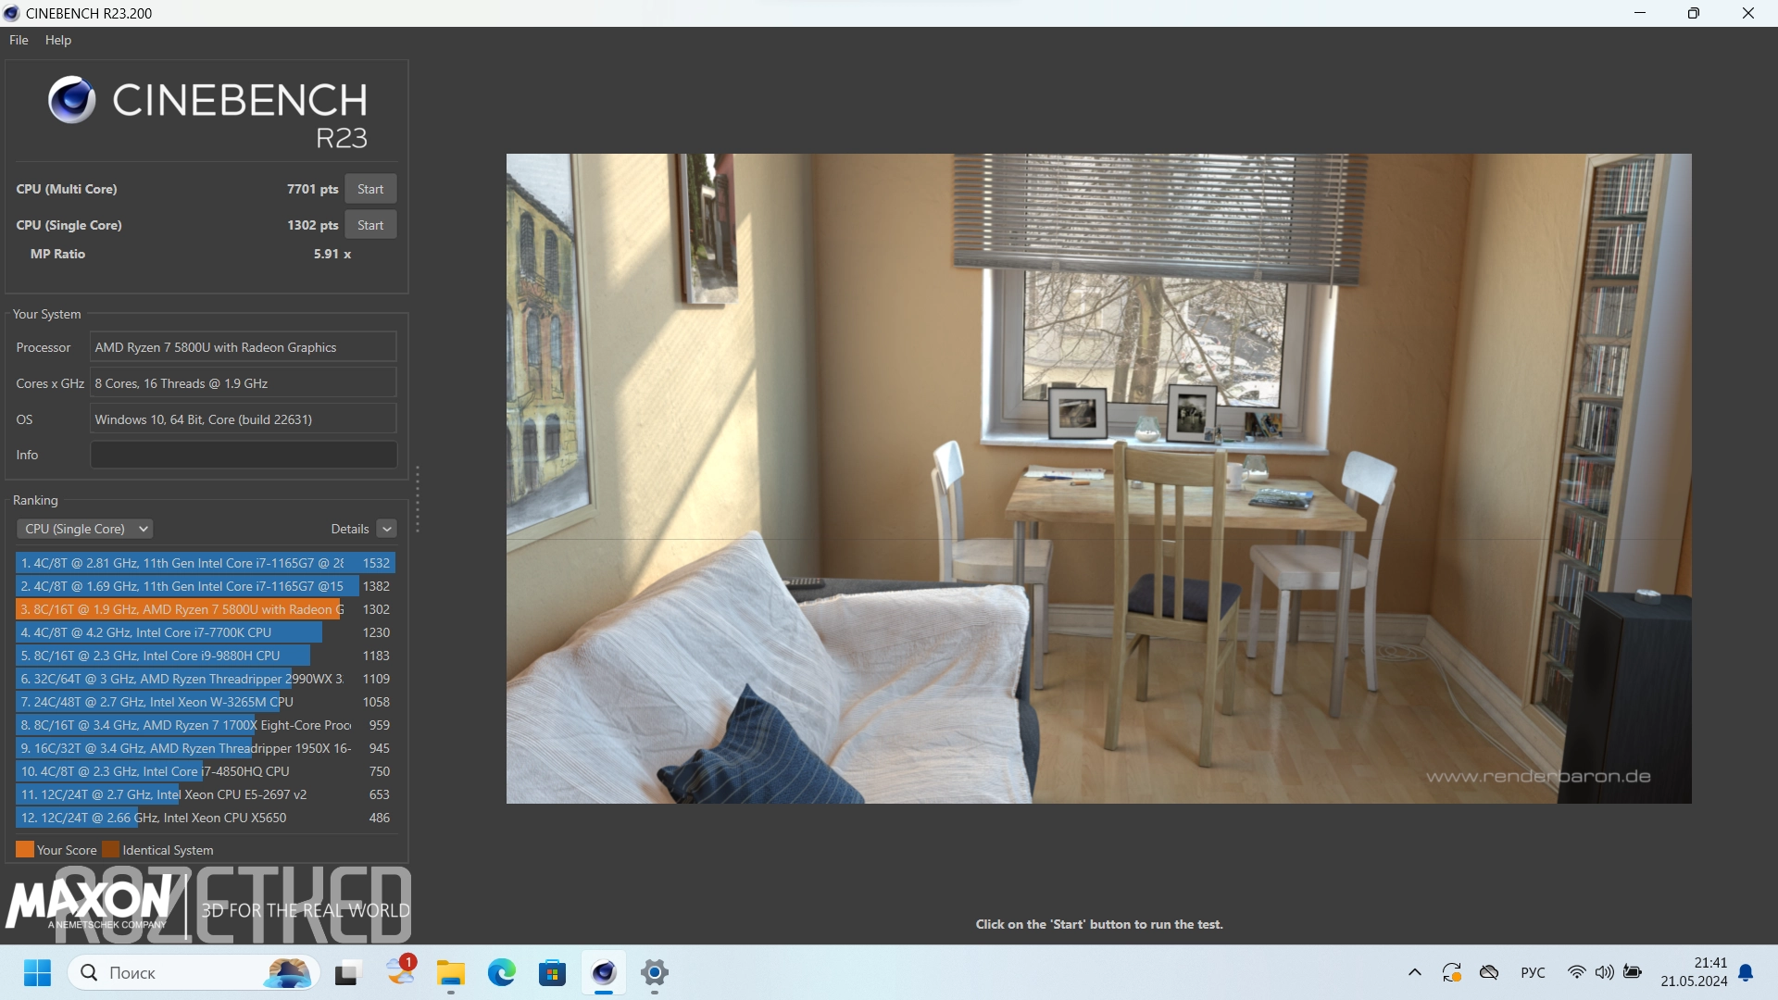The image size is (1778, 1000).
Task: Open Microsoft Store from the taskbar
Action: coord(553,973)
